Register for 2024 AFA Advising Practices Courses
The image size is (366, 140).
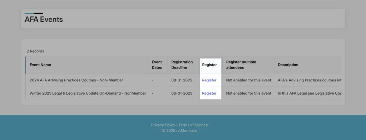coord(209,80)
